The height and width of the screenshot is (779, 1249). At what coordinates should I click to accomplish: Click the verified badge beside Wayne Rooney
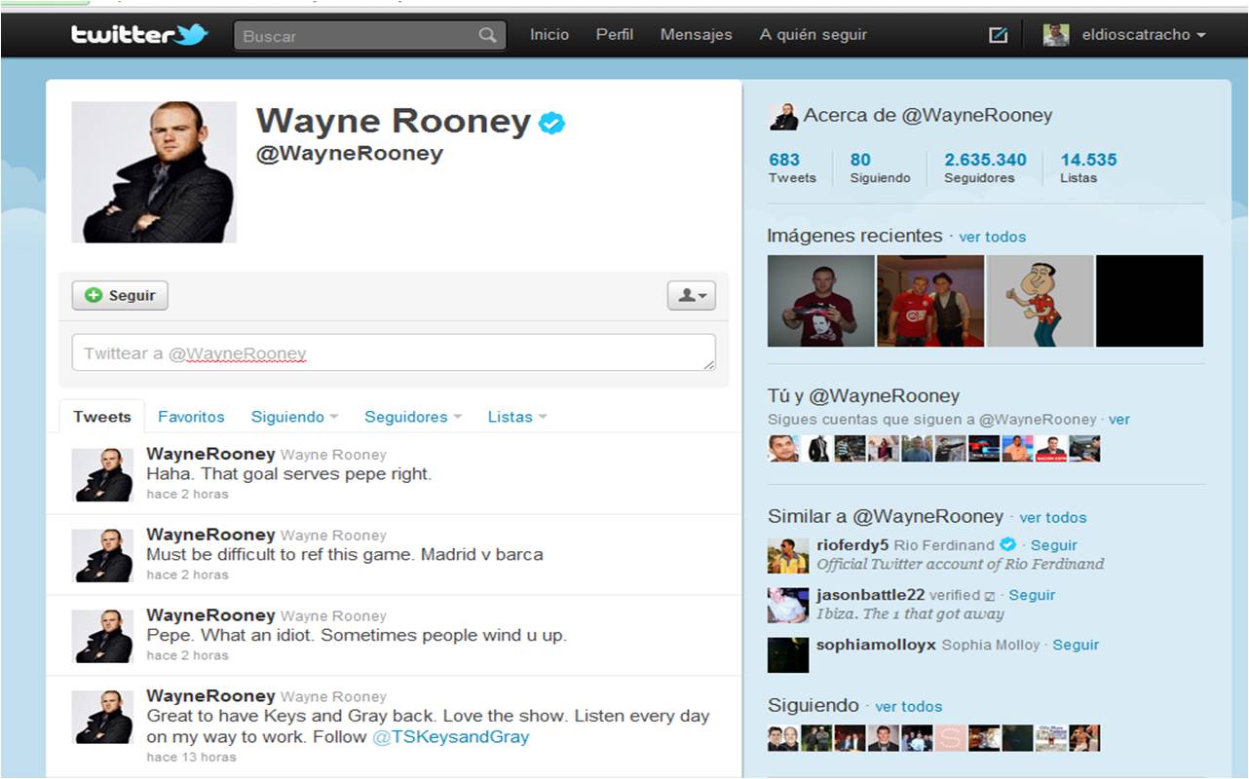tap(551, 123)
